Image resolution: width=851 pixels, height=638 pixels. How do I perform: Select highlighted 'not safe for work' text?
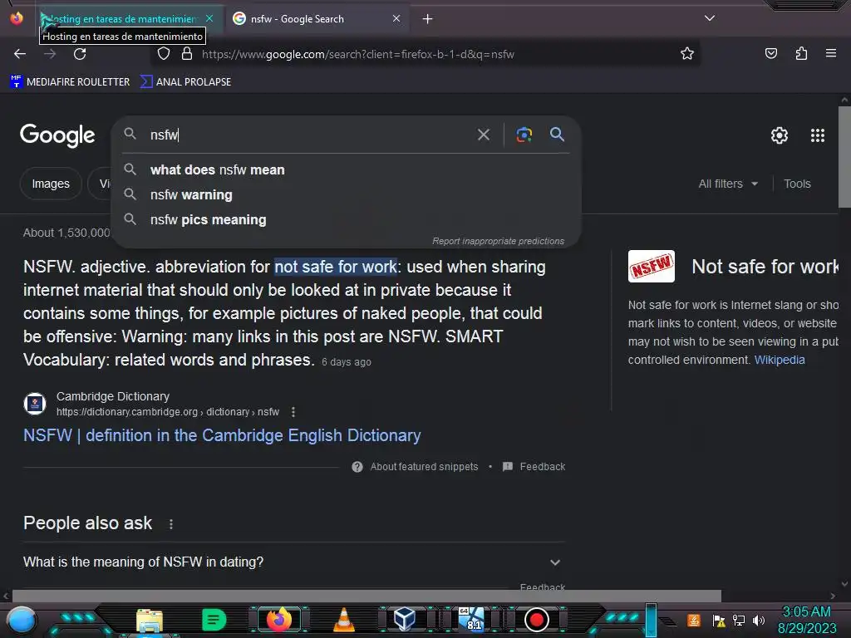[x=336, y=267]
